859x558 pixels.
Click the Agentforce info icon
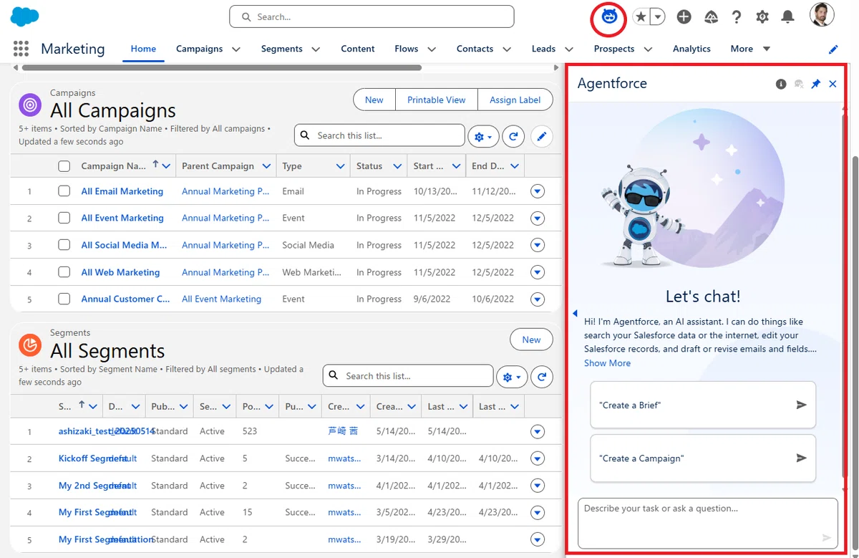coord(781,84)
